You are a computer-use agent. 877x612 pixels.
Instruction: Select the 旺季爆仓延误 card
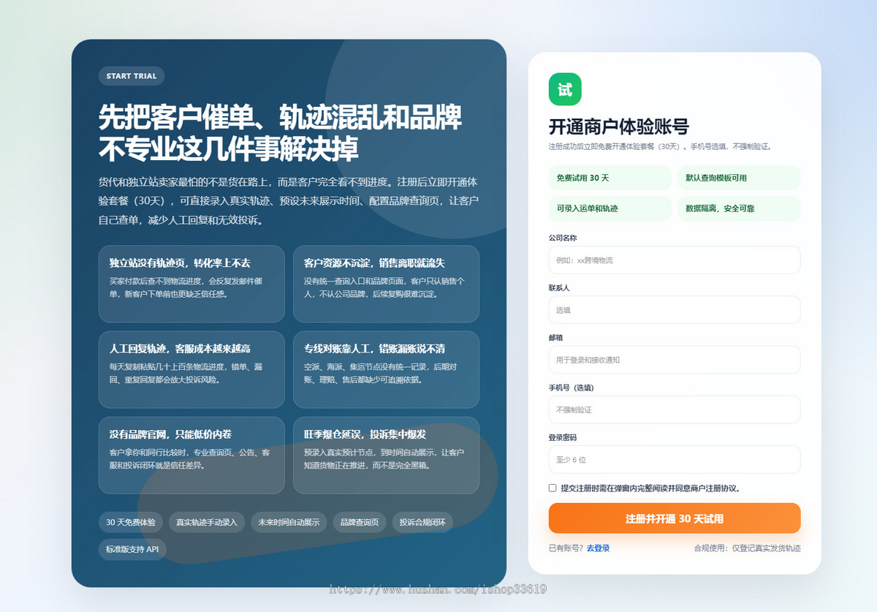[386, 455]
